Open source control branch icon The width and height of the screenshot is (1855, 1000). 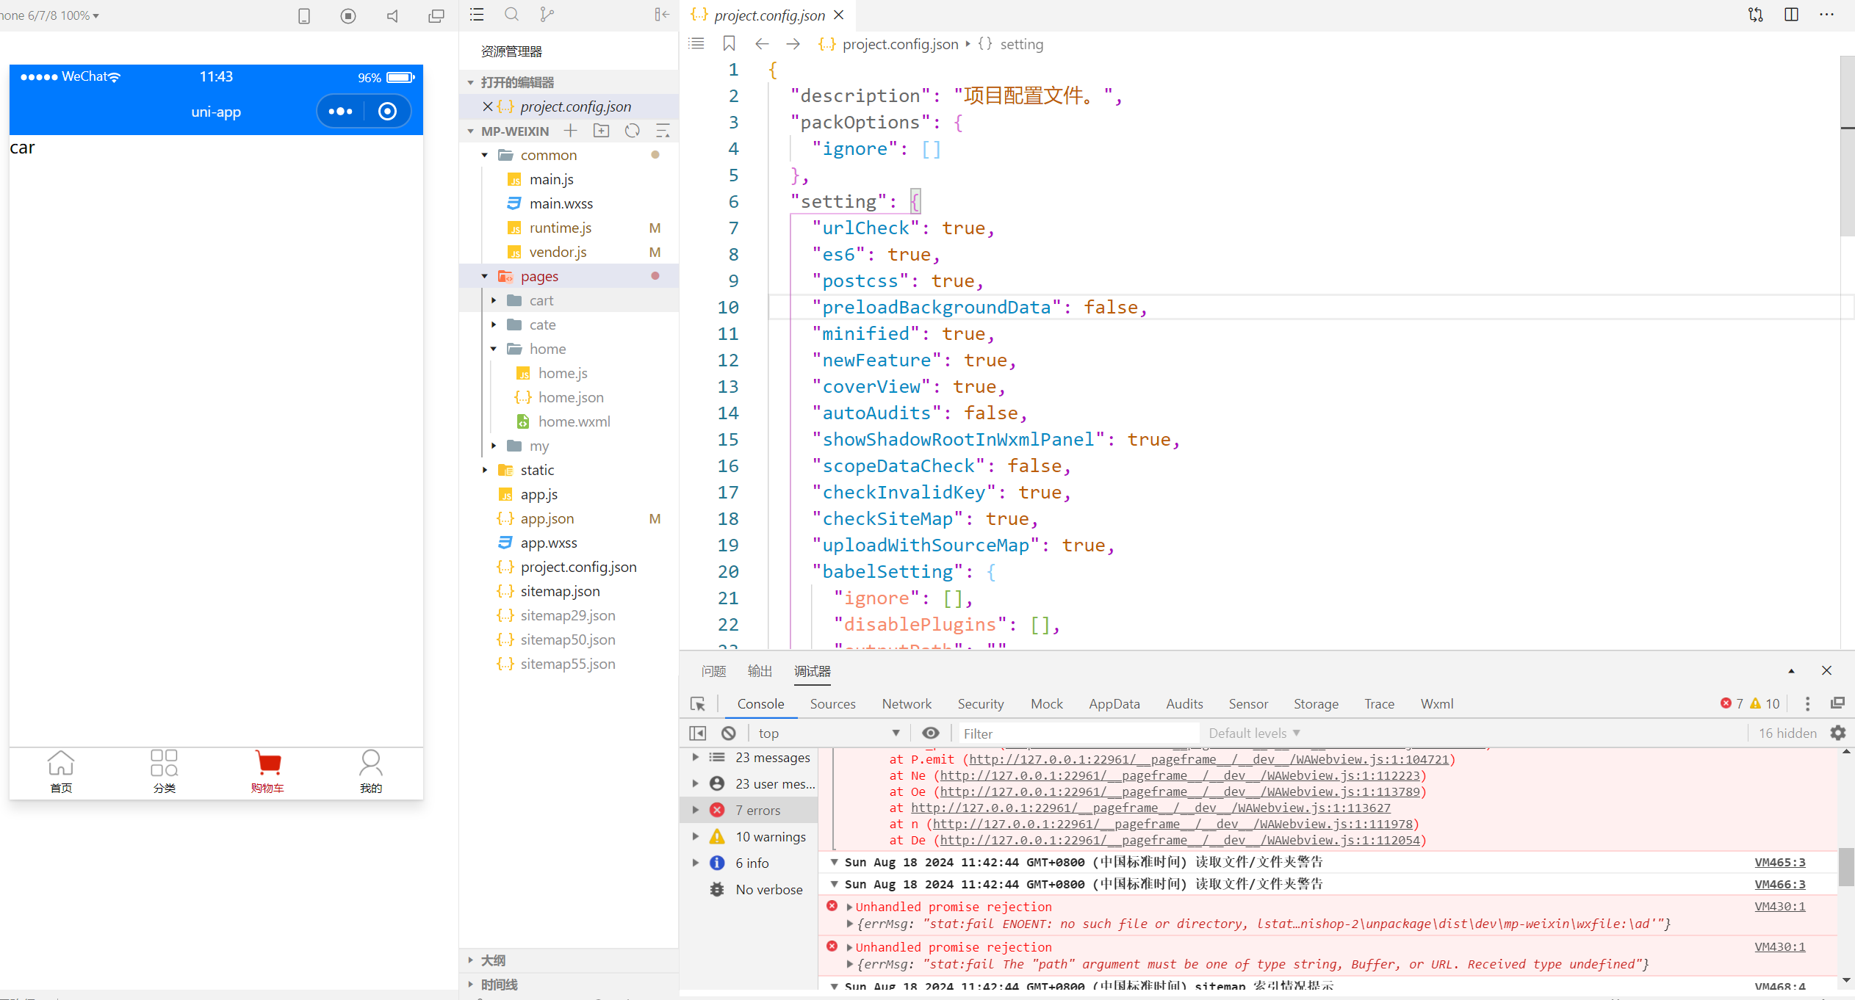pyautogui.click(x=547, y=15)
